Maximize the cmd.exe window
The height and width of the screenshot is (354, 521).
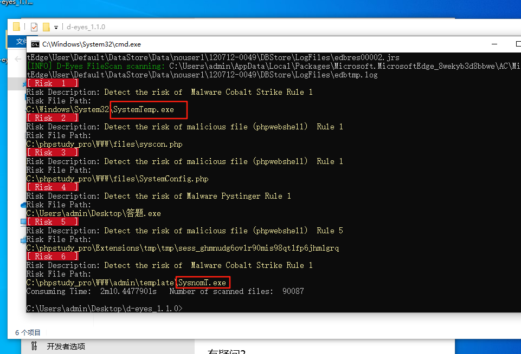click(x=518, y=44)
